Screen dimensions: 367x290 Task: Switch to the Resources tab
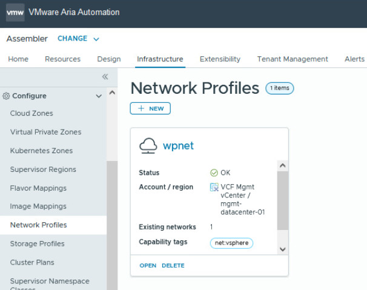pos(63,59)
